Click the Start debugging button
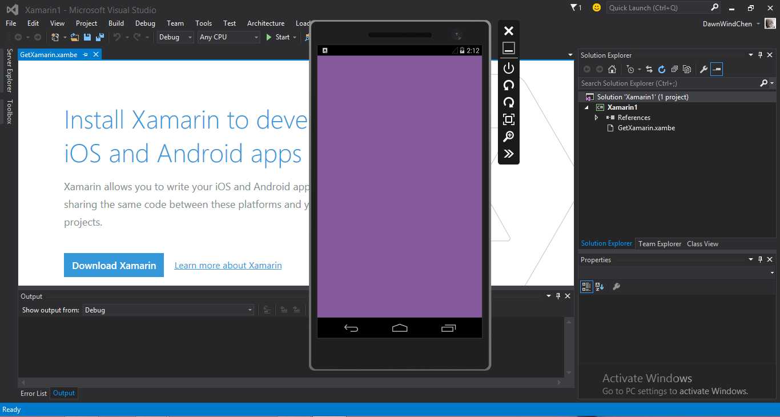 pyautogui.click(x=278, y=37)
